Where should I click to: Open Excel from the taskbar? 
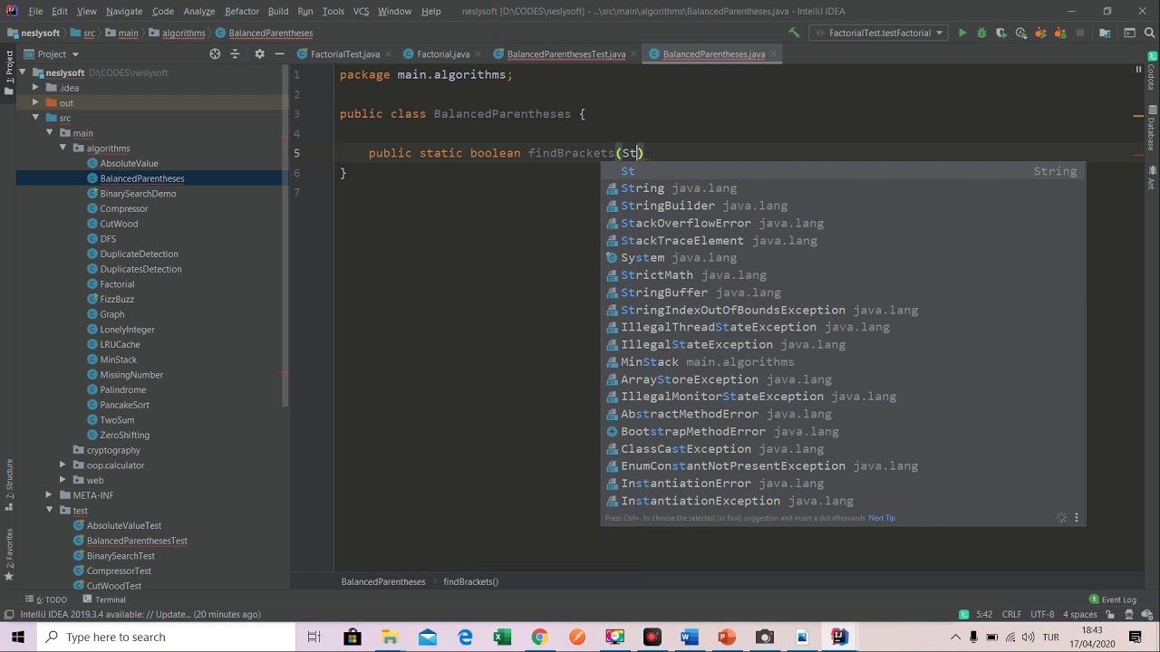(x=502, y=637)
